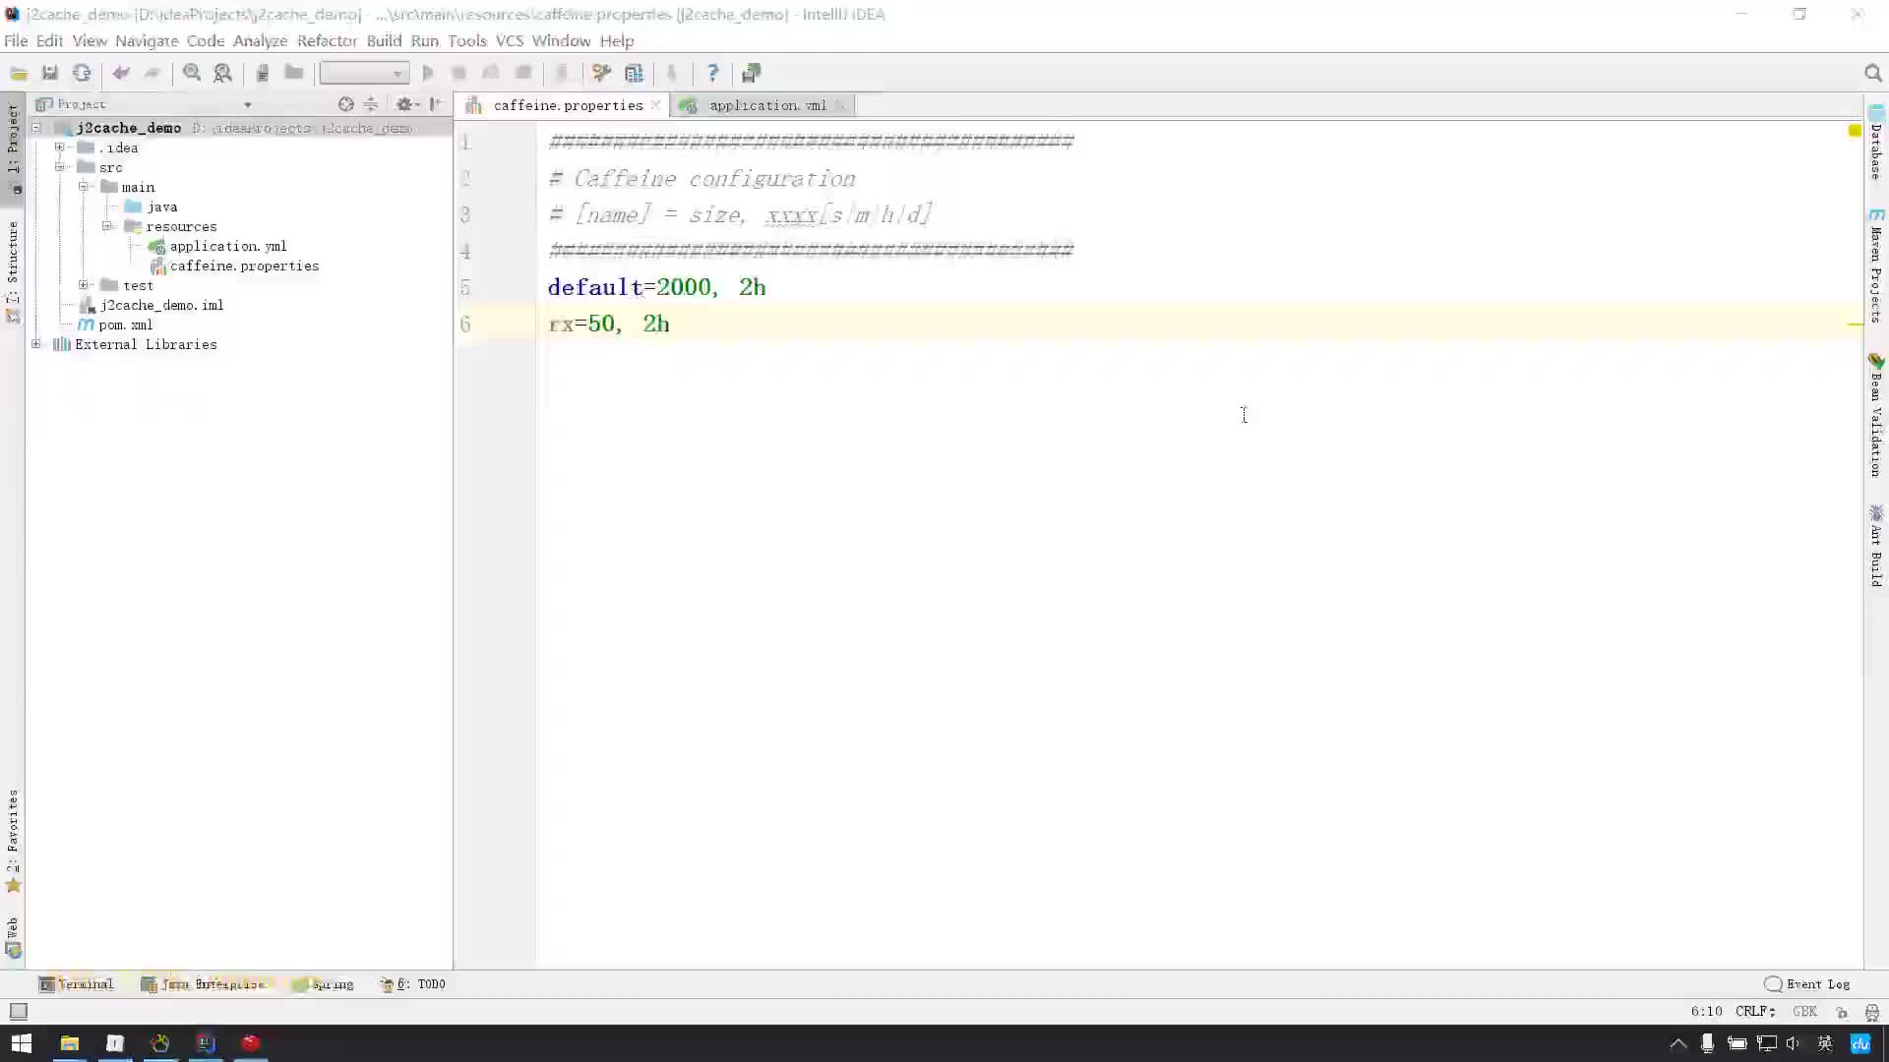Click the Search Everywhere magnifier icon

(1873, 74)
